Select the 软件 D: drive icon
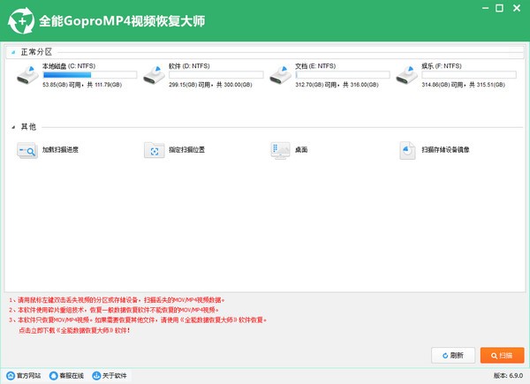The height and width of the screenshot is (384, 530). coord(154,75)
